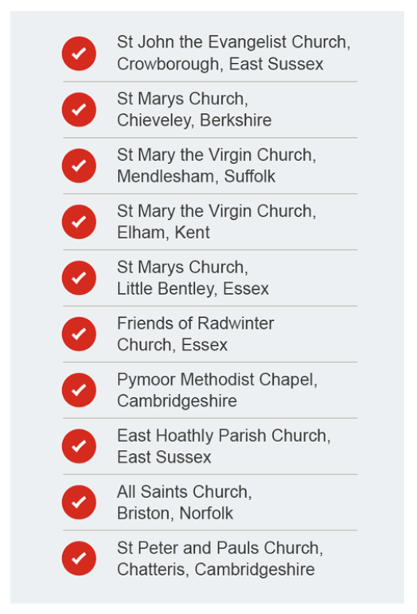Select the Friends of Radwinter Church, Essex text
The width and height of the screenshot is (417, 614).
[195, 334]
